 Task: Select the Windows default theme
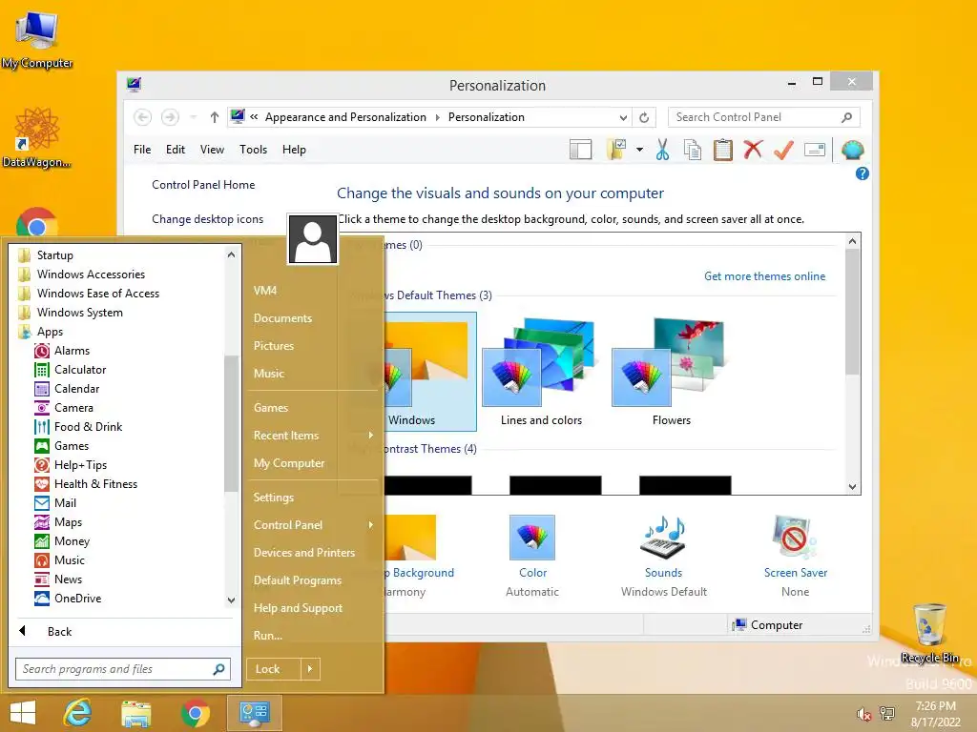pyautogui.click(x=430, y=373)
